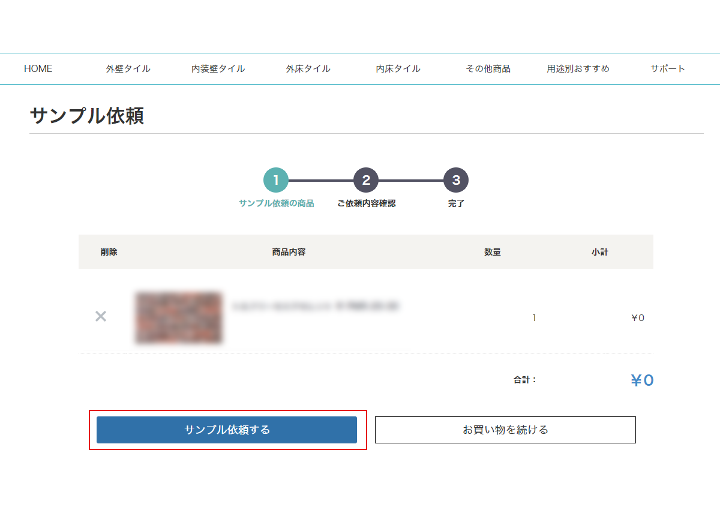Click the サンプル依頼 page heading

(x=87, y=116)
